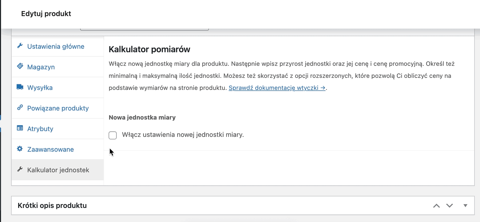Switch to the Zaawansowane tab label
Image resolution: width=480 pixels, height=222 pixels.
(x=50, y=149)
